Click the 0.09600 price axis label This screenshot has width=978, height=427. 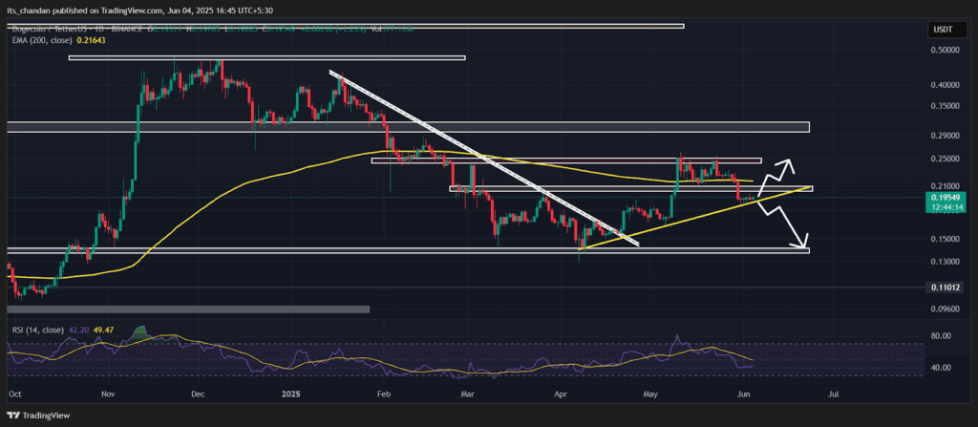945,309
